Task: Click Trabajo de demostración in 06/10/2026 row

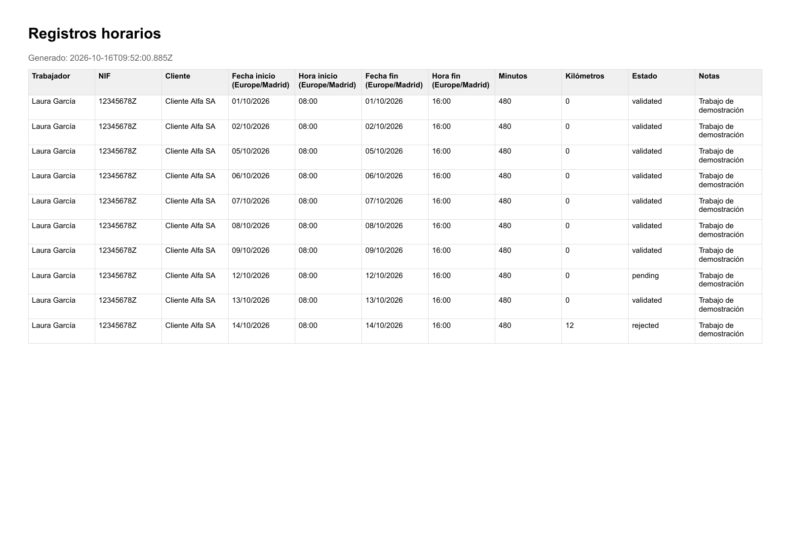Action: click(x=728, y=182)
